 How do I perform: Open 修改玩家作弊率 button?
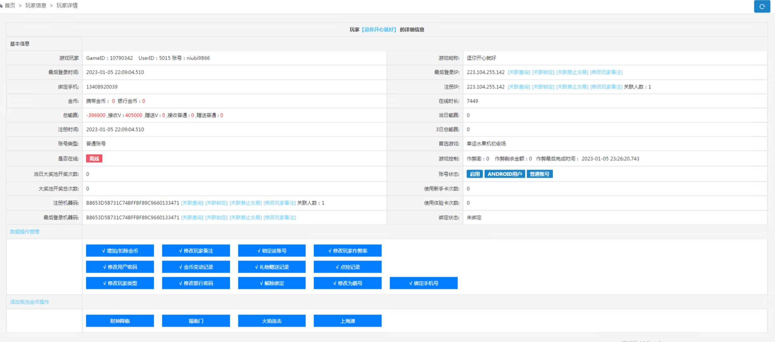pyautogui.click(x=348, y=250)
